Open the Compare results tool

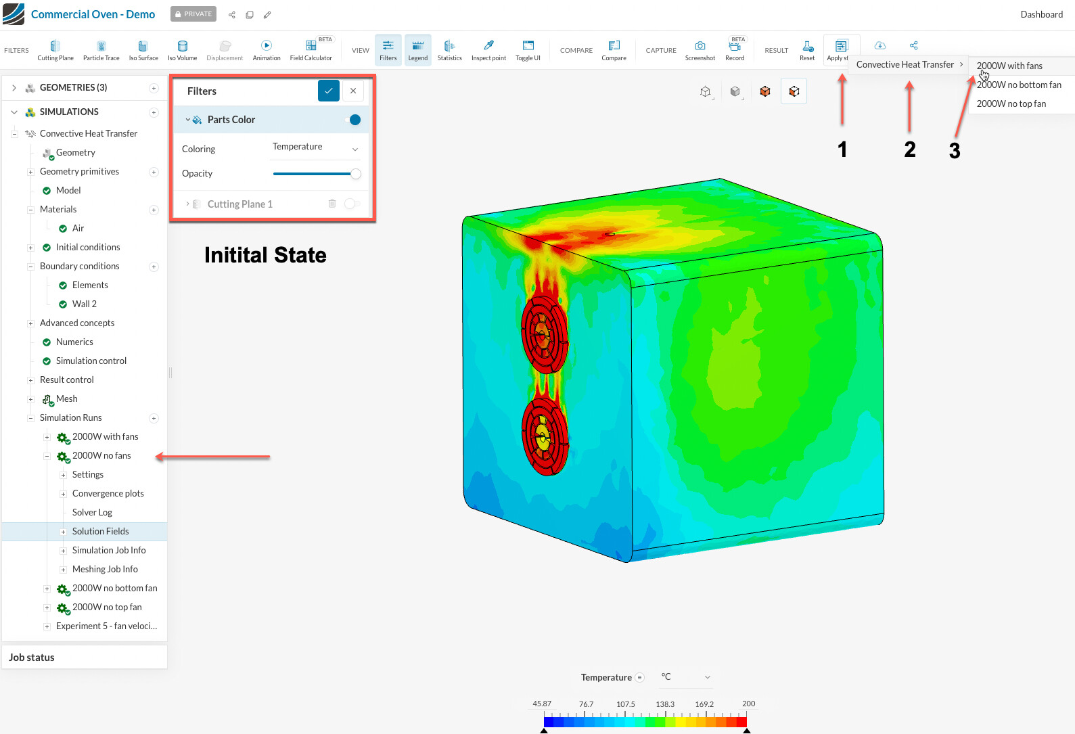(x=614, y=50)
